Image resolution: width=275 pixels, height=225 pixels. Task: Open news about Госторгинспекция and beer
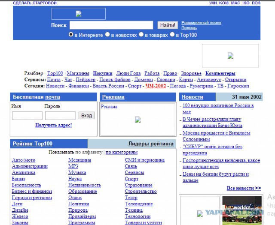coord(221,163)
